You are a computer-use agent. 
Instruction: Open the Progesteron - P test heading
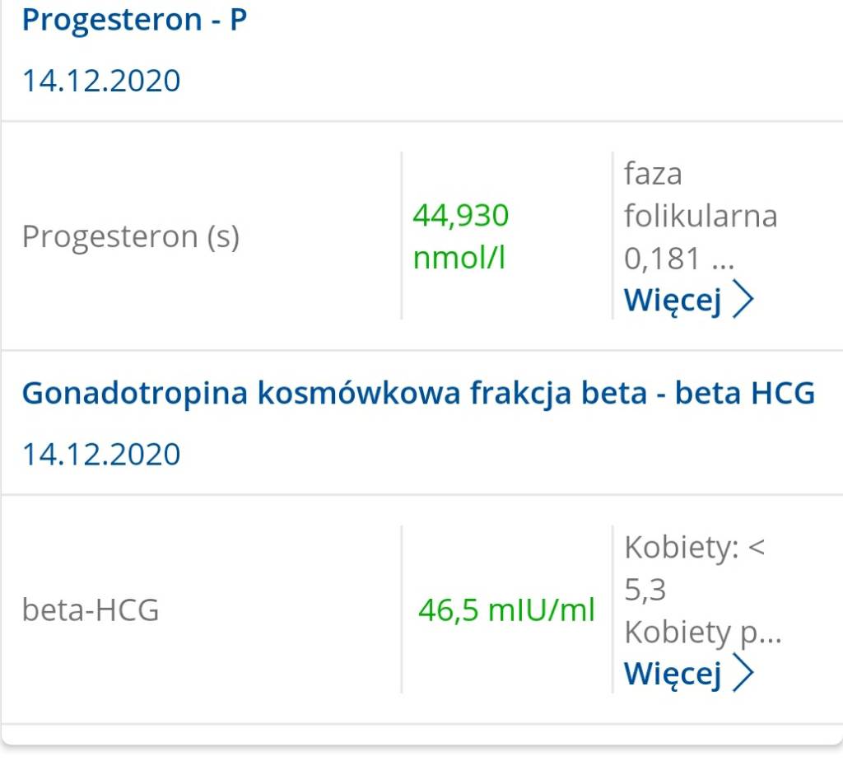[134, 20]
